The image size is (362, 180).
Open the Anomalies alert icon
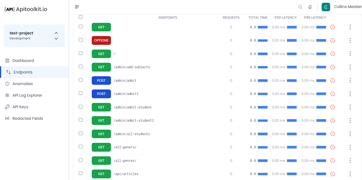[x=7, y=83]
